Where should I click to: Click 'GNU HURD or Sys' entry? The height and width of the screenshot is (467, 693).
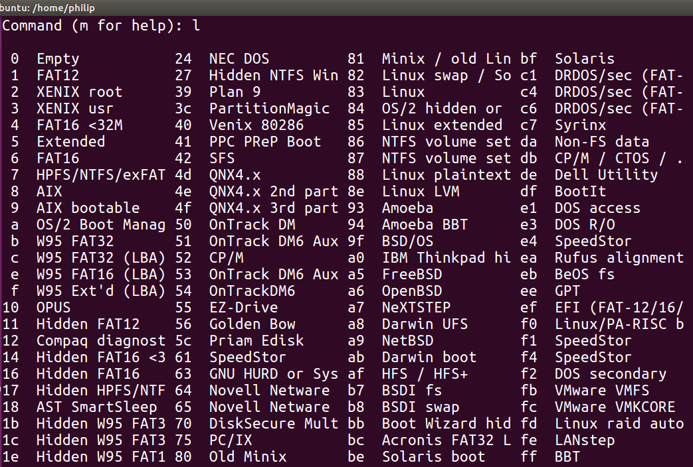tap(274, 374)
